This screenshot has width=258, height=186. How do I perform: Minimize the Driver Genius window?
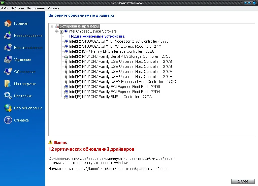point(246,3)
